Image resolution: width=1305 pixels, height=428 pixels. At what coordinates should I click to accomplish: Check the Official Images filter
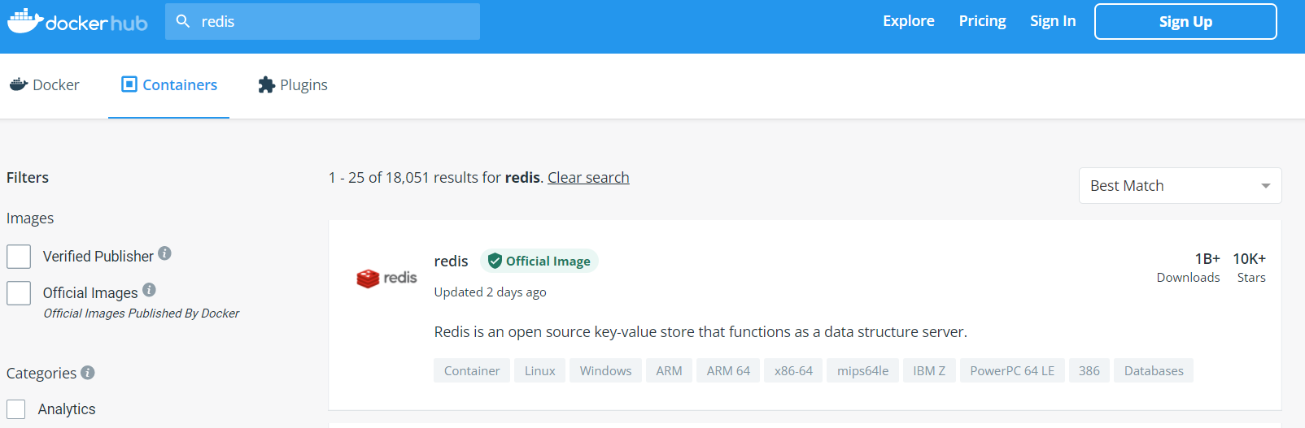[19, 293]
